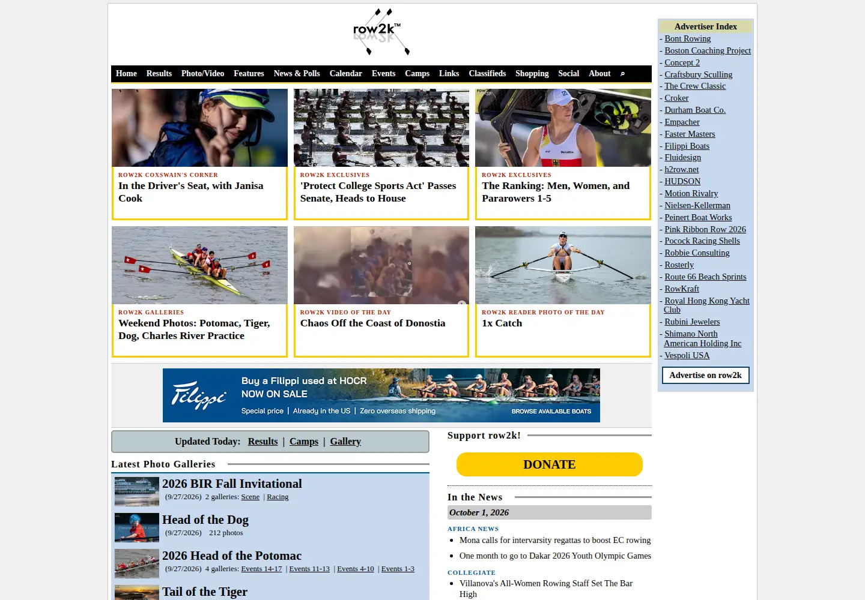865x600 pixels.
Task: Click Links in the navigation bar
Action: coord(449,73)
